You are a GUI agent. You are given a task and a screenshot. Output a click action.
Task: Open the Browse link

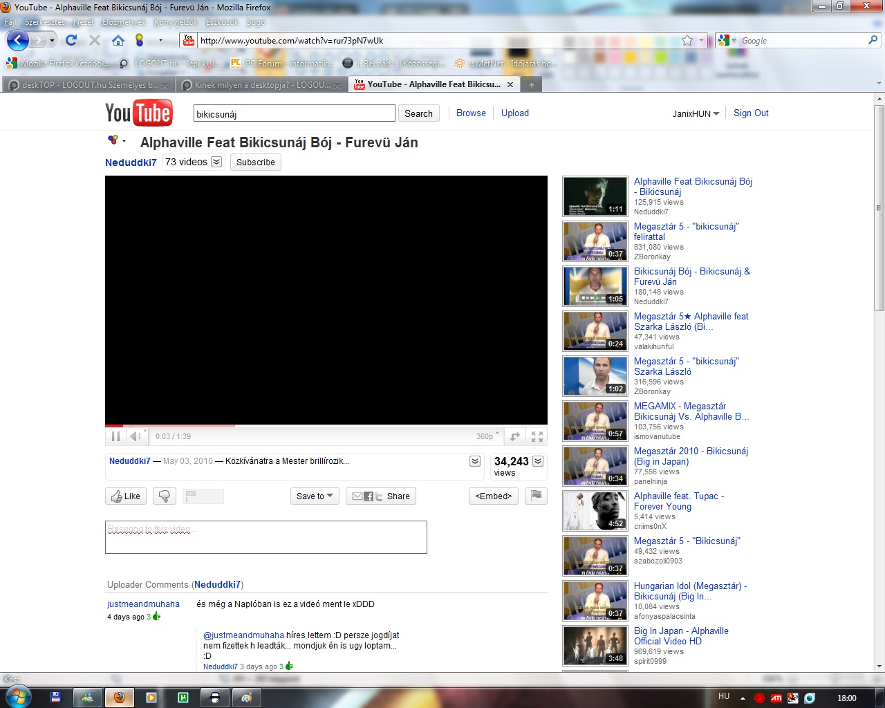pyautogui.click(x=471, y=113)
